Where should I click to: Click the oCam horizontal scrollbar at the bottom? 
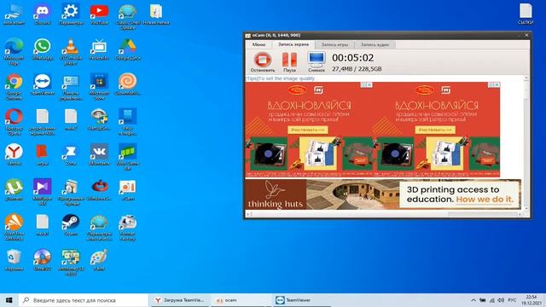[383, 214]
